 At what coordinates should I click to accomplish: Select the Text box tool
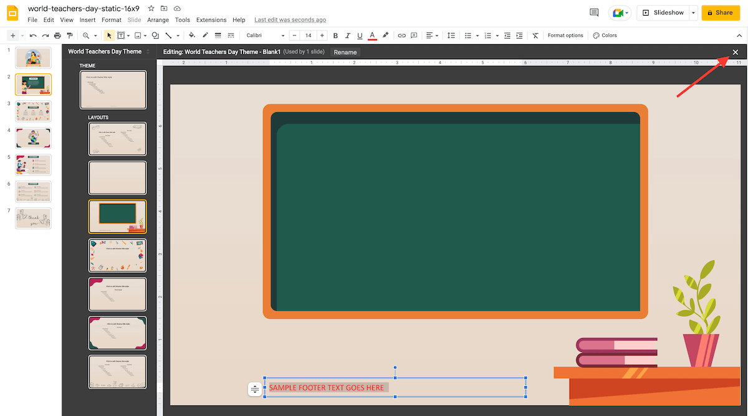120,35
